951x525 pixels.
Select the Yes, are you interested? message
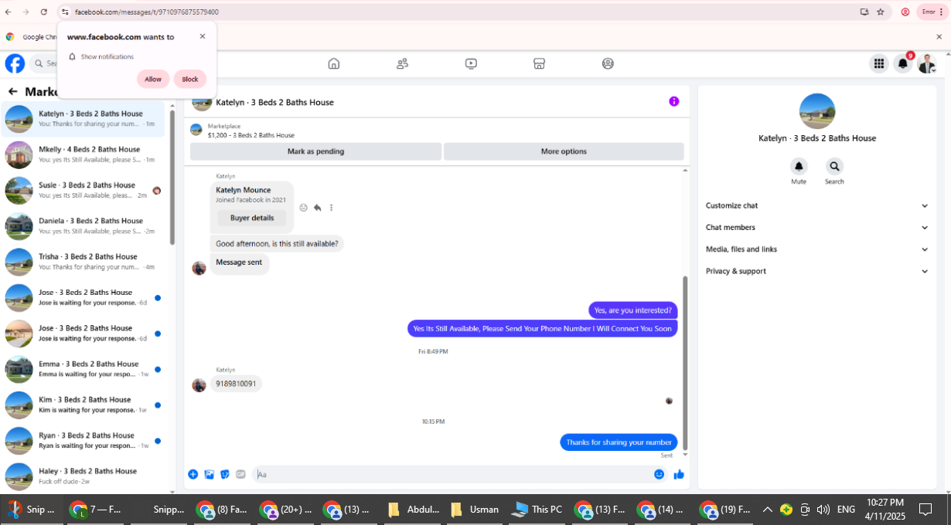coord(633,310)
